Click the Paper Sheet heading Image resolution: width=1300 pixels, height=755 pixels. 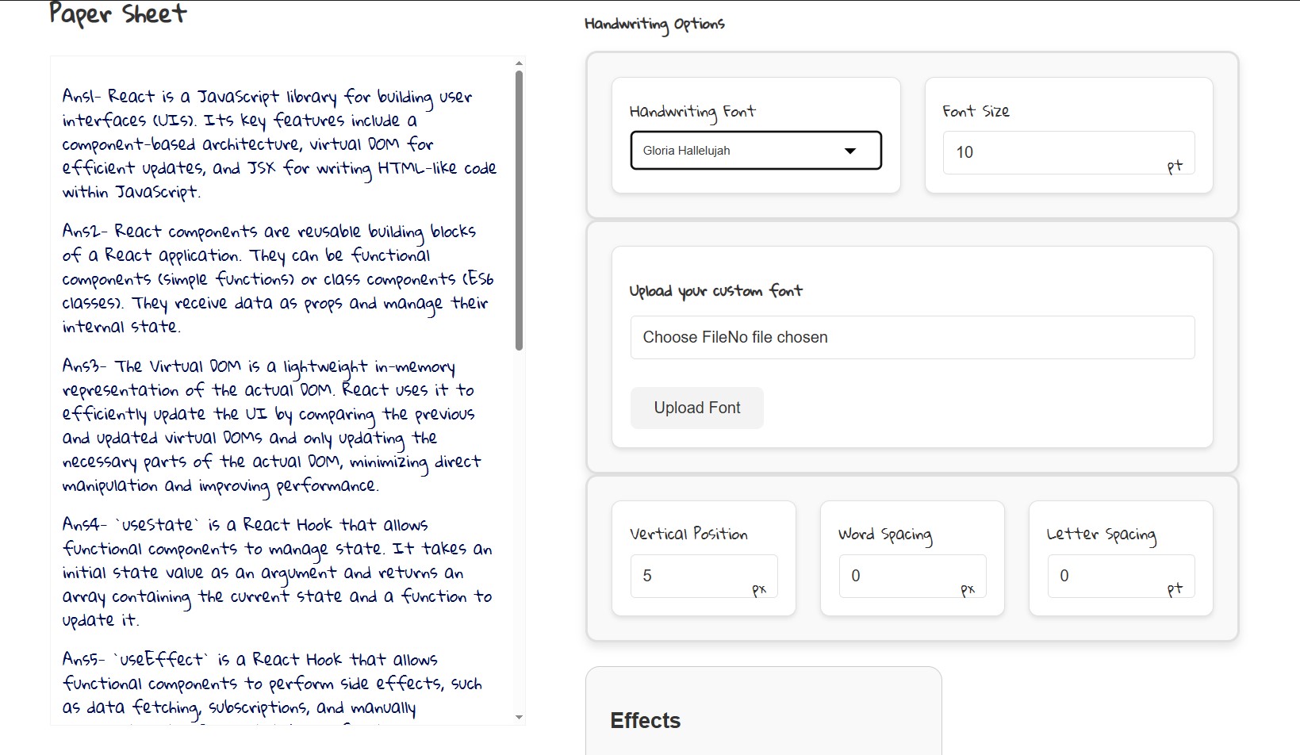[x=118, y=14]
